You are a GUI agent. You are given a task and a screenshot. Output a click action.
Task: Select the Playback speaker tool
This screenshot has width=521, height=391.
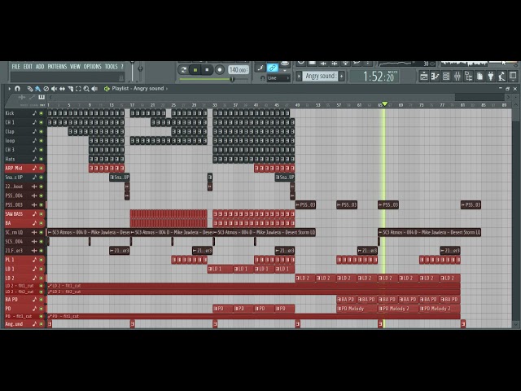tap(94, 89)
